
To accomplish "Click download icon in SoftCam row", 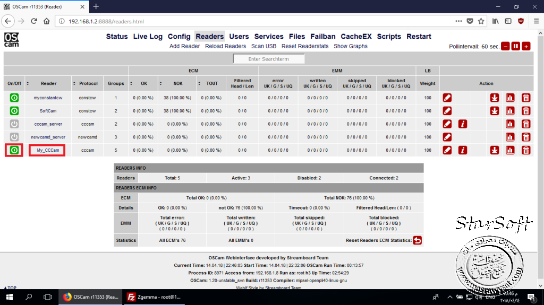I will (495, 111).
